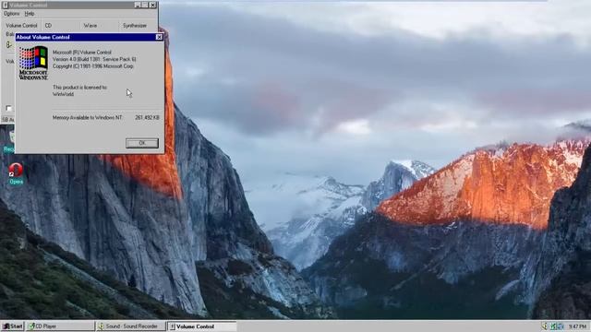Click the 'WinWorld' licensee name
The image size is (591, 332).
tap(63, 94)
